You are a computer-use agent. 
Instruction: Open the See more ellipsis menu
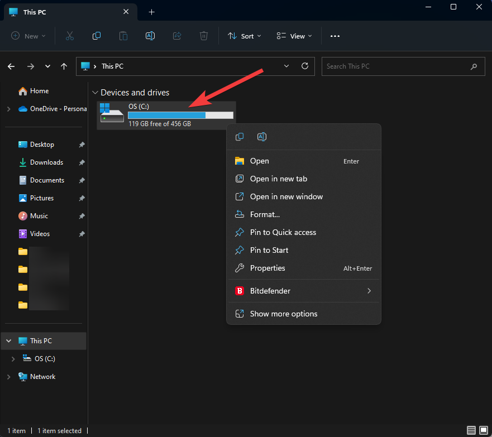click(x=335, y=36)
